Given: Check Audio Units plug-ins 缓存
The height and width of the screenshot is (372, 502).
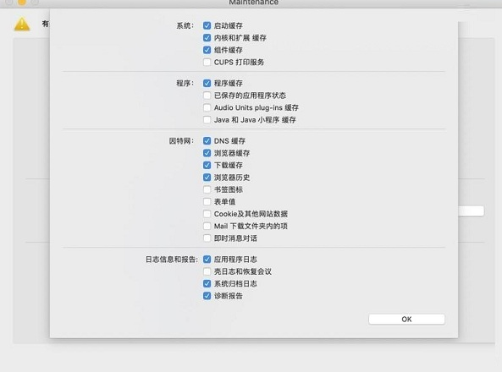Looking at the screenshot, I should coord(207,107).
